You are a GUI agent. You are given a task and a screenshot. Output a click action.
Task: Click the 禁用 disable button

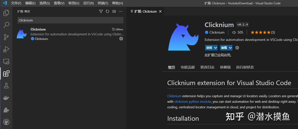[x=209, y=47]
